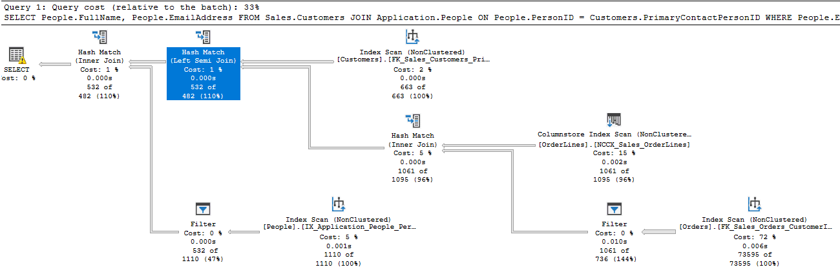Screen dimensions: 840x276
Task: Select the leftmost Hash Match (Inner Join) icon
Action: pos(99,37)
